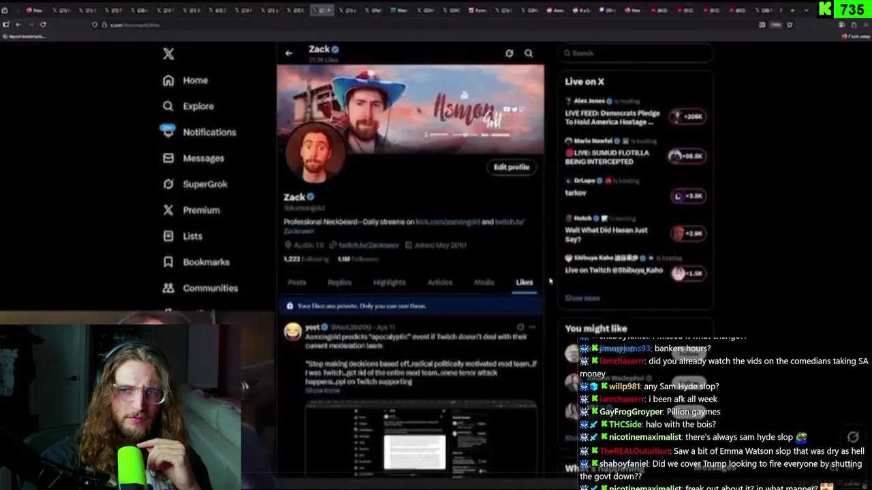872x490 pixels.
Task: Open the Asmongold banner image
Action: coord(410,109)
